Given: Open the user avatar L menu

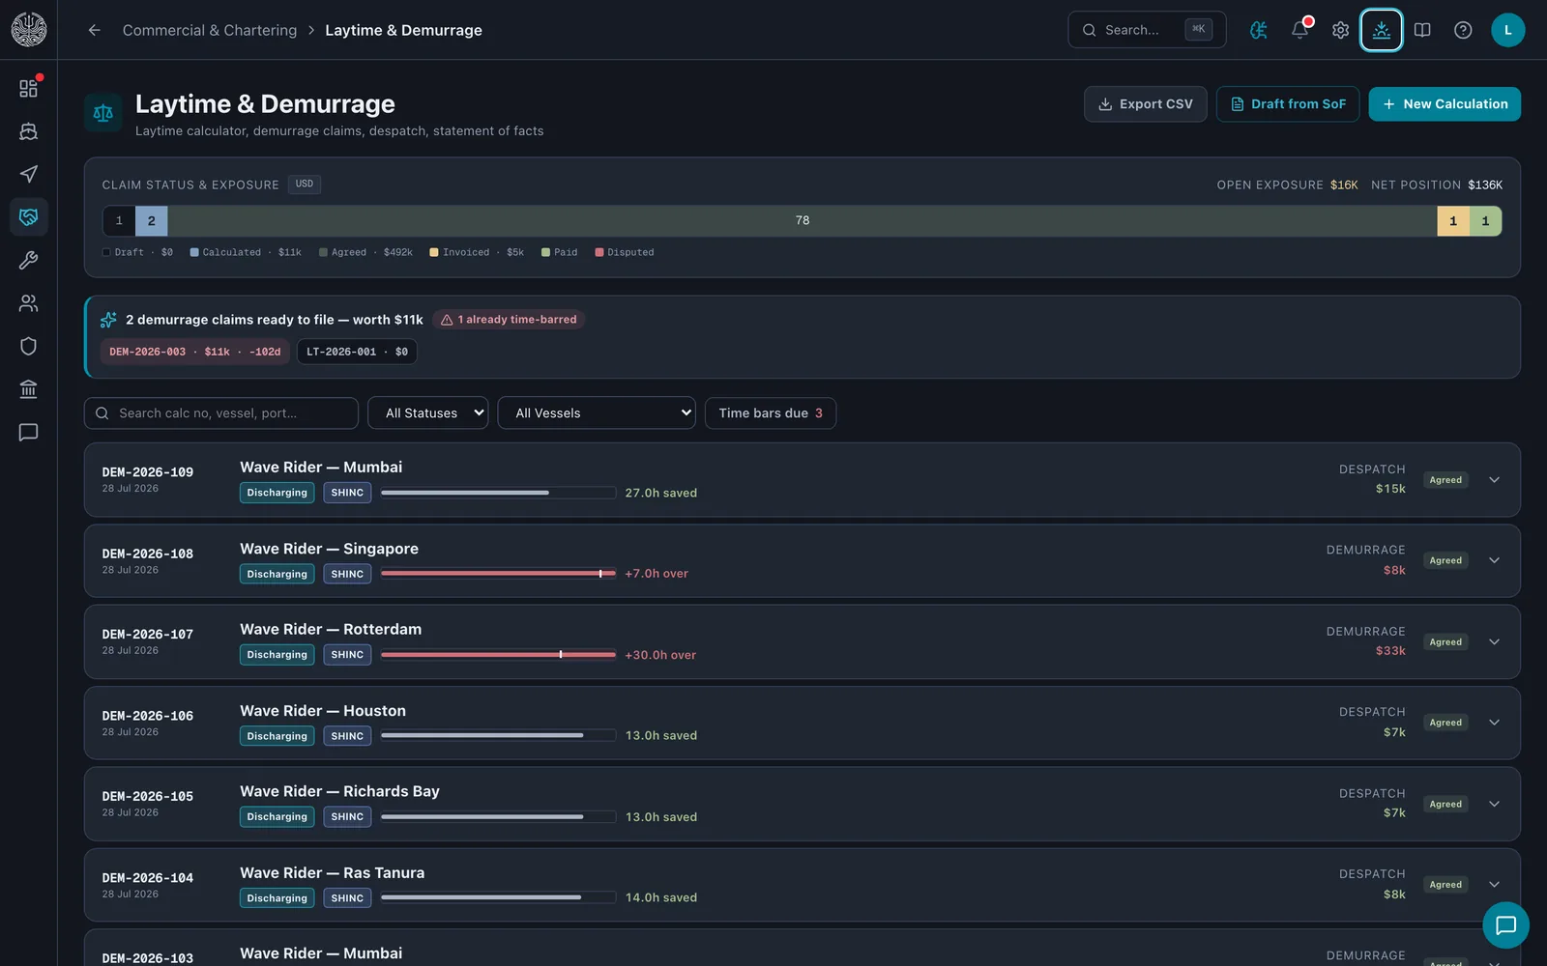Looking at the screenshot, I should (1507, 30).
